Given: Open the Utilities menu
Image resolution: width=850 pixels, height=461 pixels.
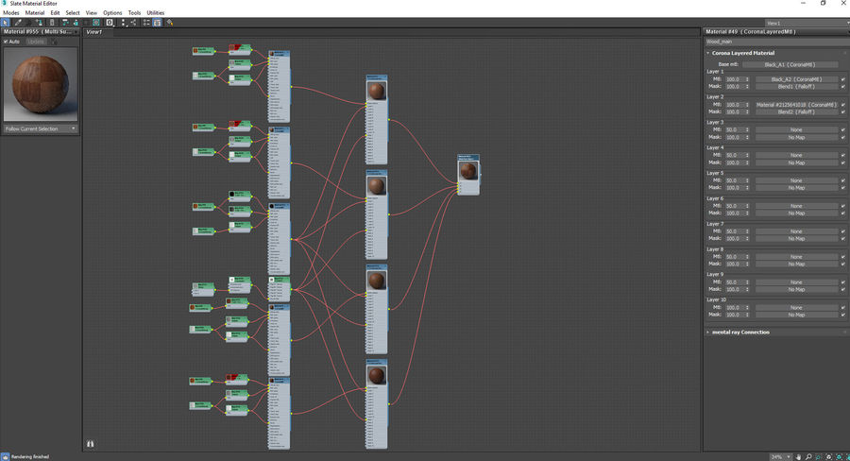Looking at the screenshot, I should point(156,12).
